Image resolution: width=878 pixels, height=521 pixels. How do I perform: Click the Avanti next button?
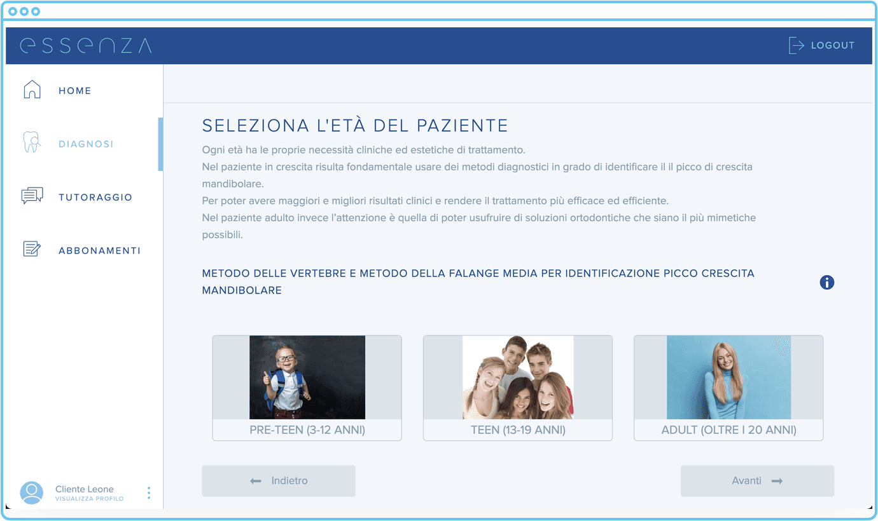point(757,481)
